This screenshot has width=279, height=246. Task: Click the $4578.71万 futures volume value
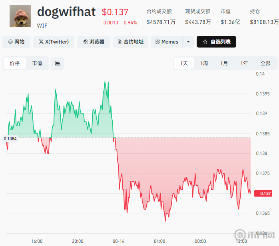click(161, 22)
